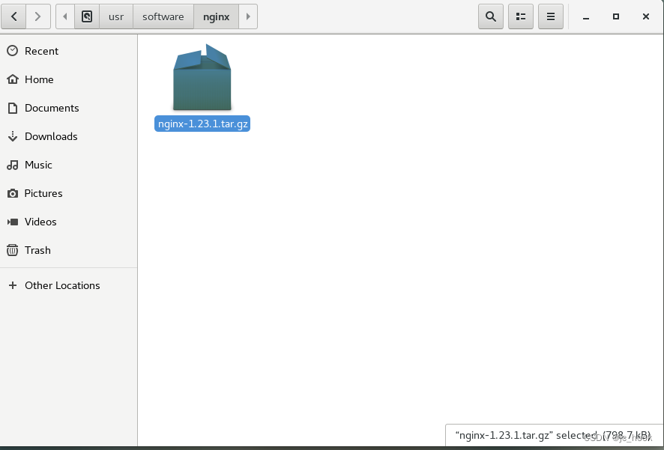The image size is (664, 450).
Task: Click the status bar showing nginx-1.23.1.tar.gz selected
Action: click(555, 435)
